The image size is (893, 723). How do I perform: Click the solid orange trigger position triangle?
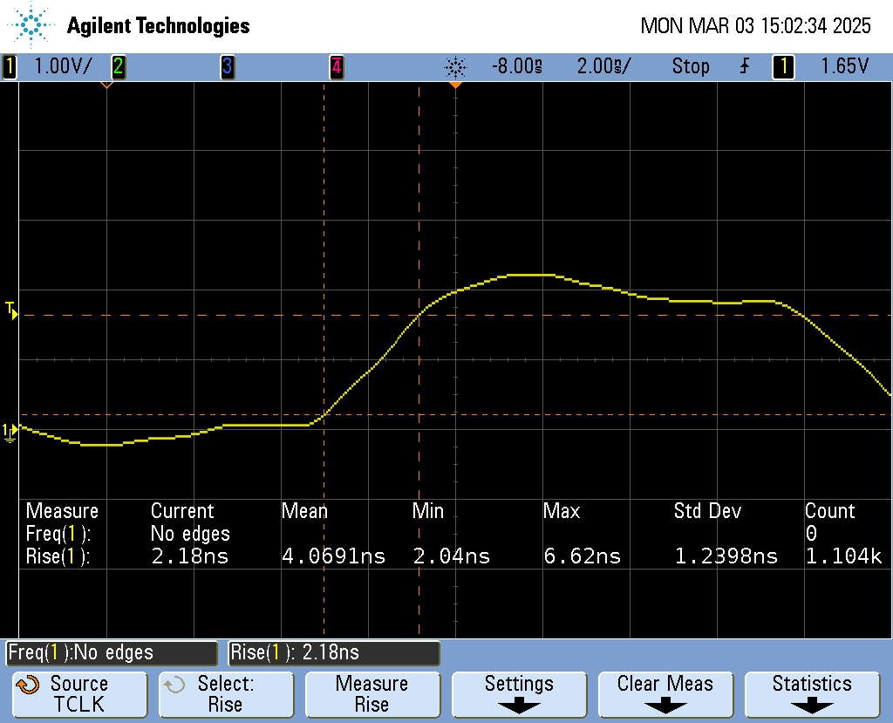[x=455, y=85]
